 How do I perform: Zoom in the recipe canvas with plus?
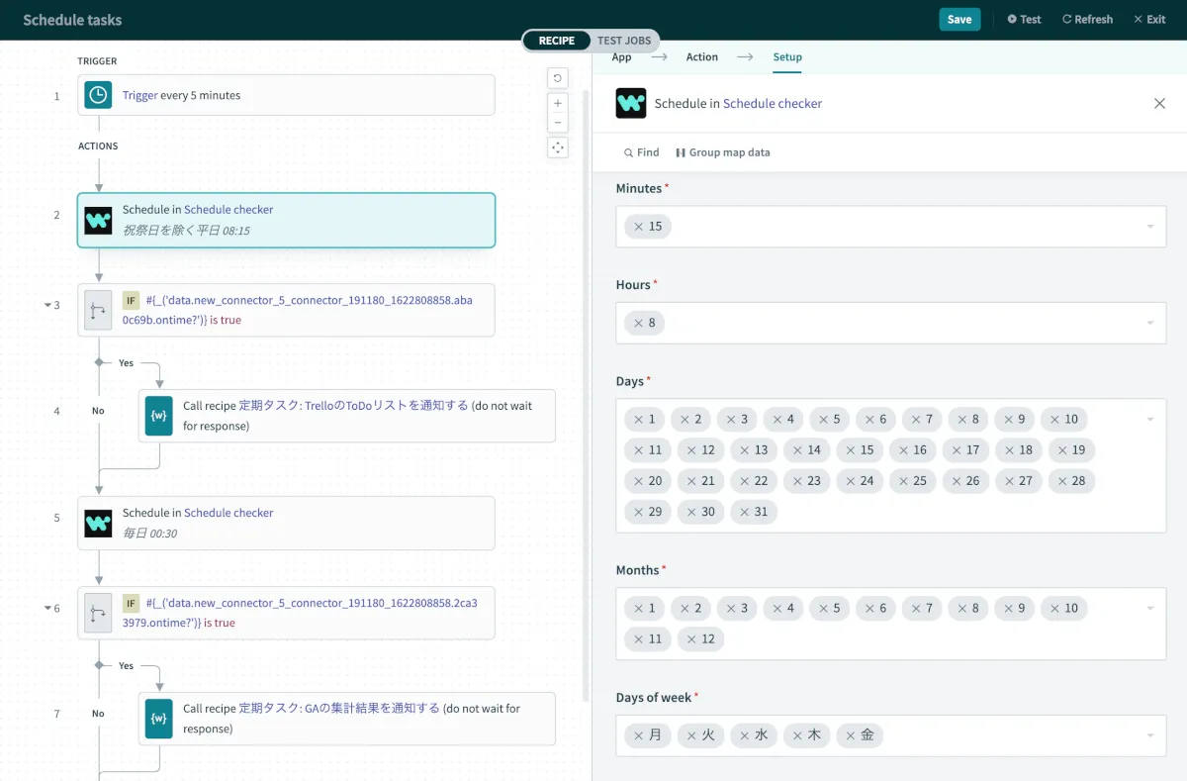558,103
